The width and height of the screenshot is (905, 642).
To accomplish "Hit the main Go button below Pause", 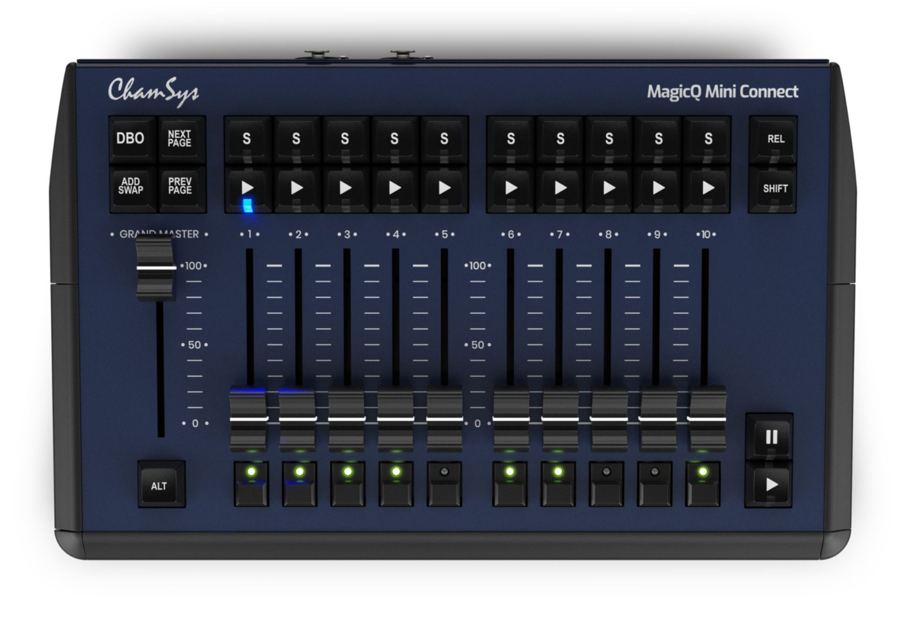I will click(769, 484).
